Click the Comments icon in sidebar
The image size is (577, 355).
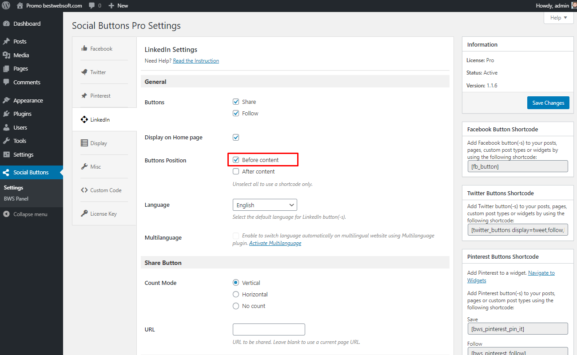click(x=6, y=82)
